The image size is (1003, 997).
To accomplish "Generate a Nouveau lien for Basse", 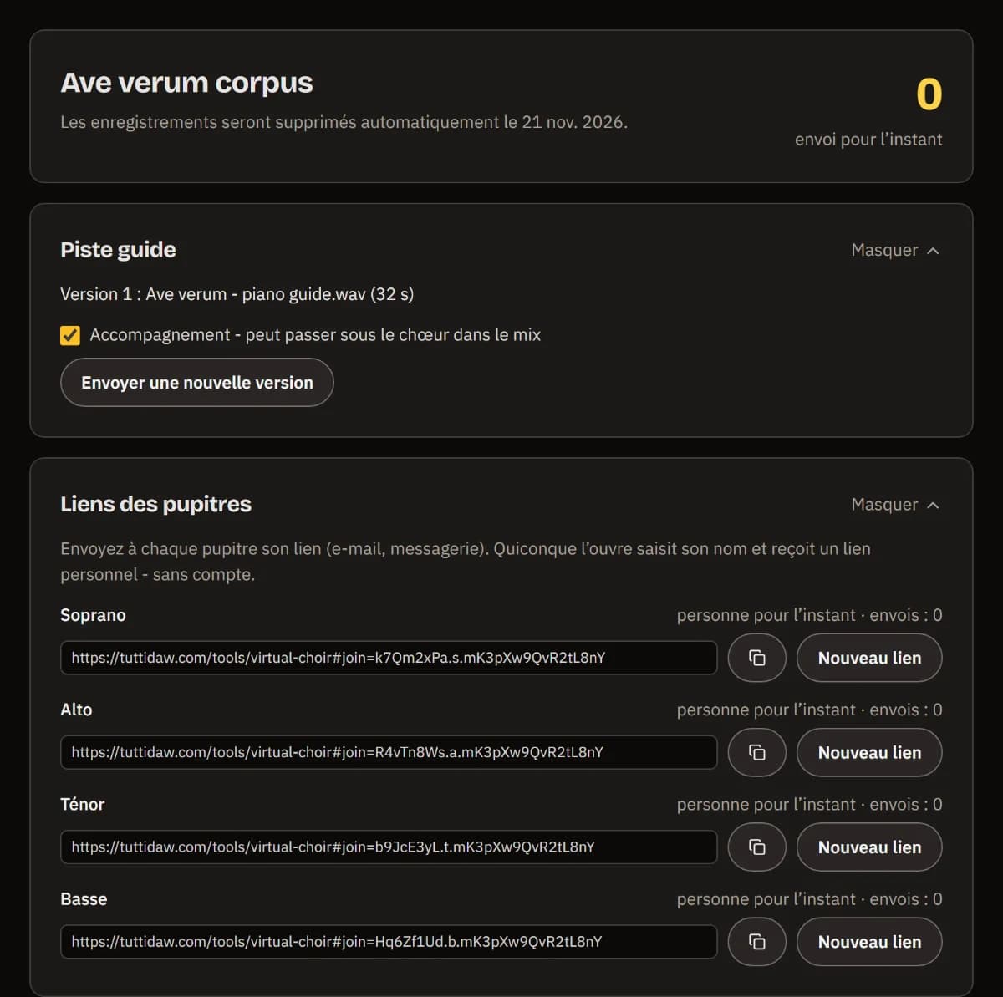I will (x=869, y=942).
